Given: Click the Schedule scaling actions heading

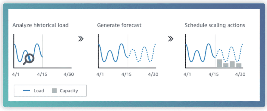Looking at the screenshot, I should (x=215, y=25).
